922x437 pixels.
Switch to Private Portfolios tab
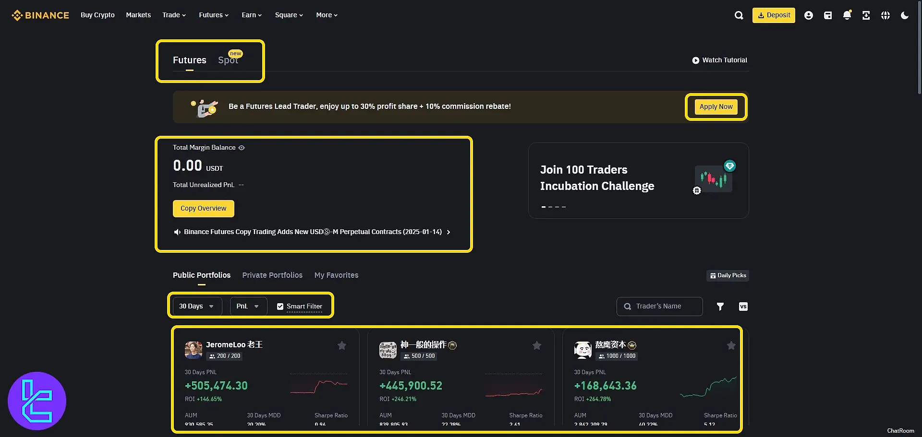click(272, 275)
